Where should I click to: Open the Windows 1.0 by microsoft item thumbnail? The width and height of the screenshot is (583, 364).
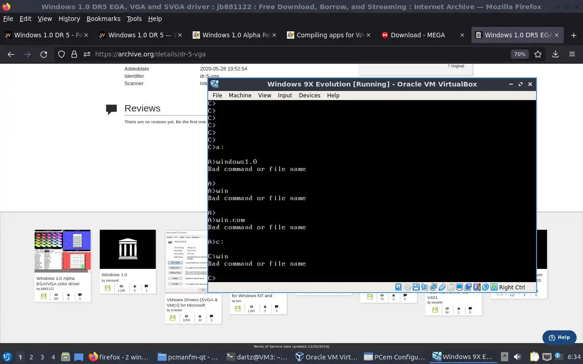point(128,249)
